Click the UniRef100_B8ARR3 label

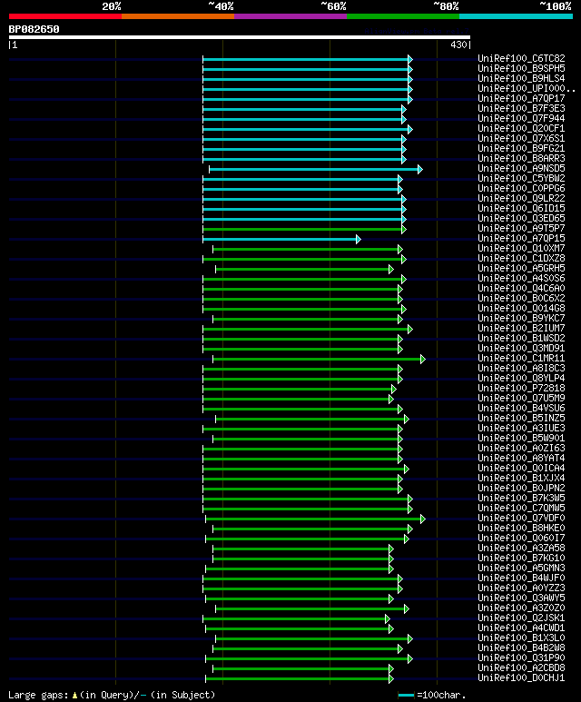pos(521,159)
